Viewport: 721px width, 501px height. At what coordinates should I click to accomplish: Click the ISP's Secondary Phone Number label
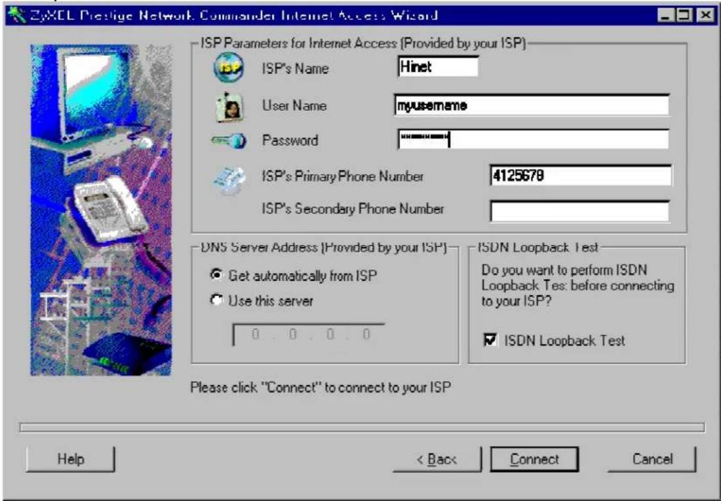[353, 209]
